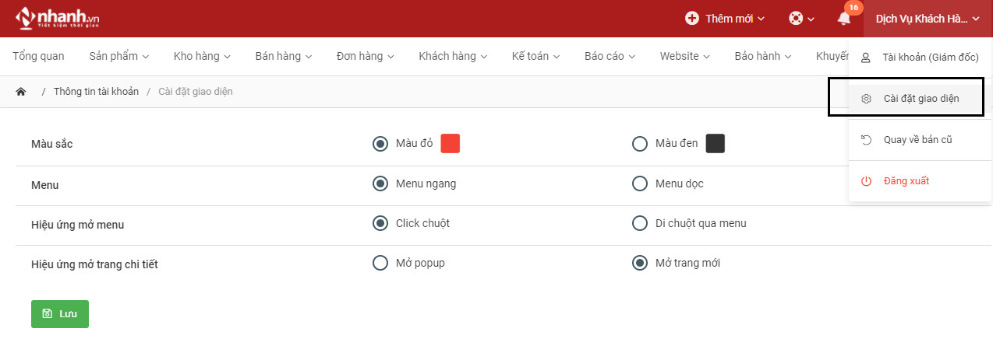The width and height of the screenshot is (993, 346).
Task: Click the nhanh.vn logo
Action: [x=56, y=18]
